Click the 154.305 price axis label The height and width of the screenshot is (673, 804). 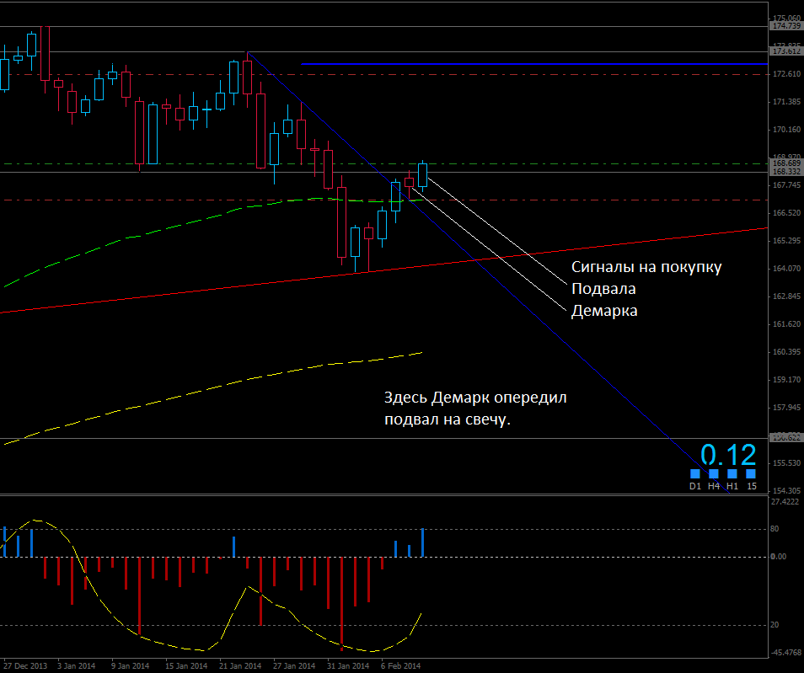pos(786,490)
